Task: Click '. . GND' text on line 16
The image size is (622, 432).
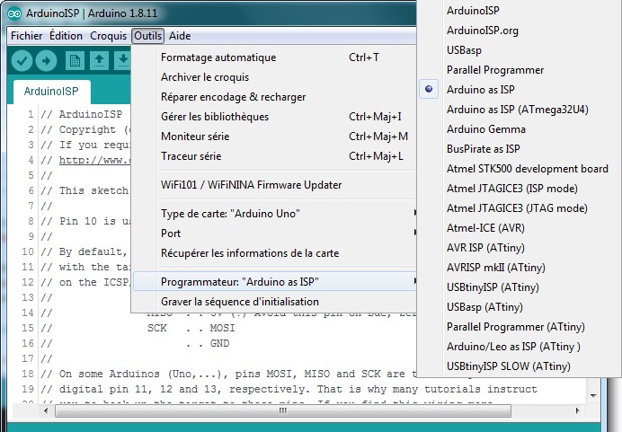Action: click(x=208, y=344)
